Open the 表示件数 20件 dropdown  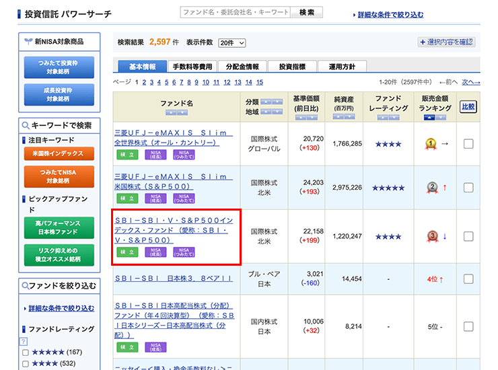click(232, 42)
